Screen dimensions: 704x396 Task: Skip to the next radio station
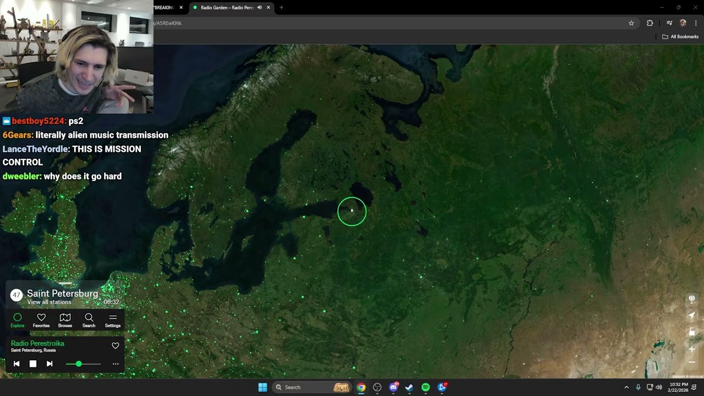click(50, 364)
